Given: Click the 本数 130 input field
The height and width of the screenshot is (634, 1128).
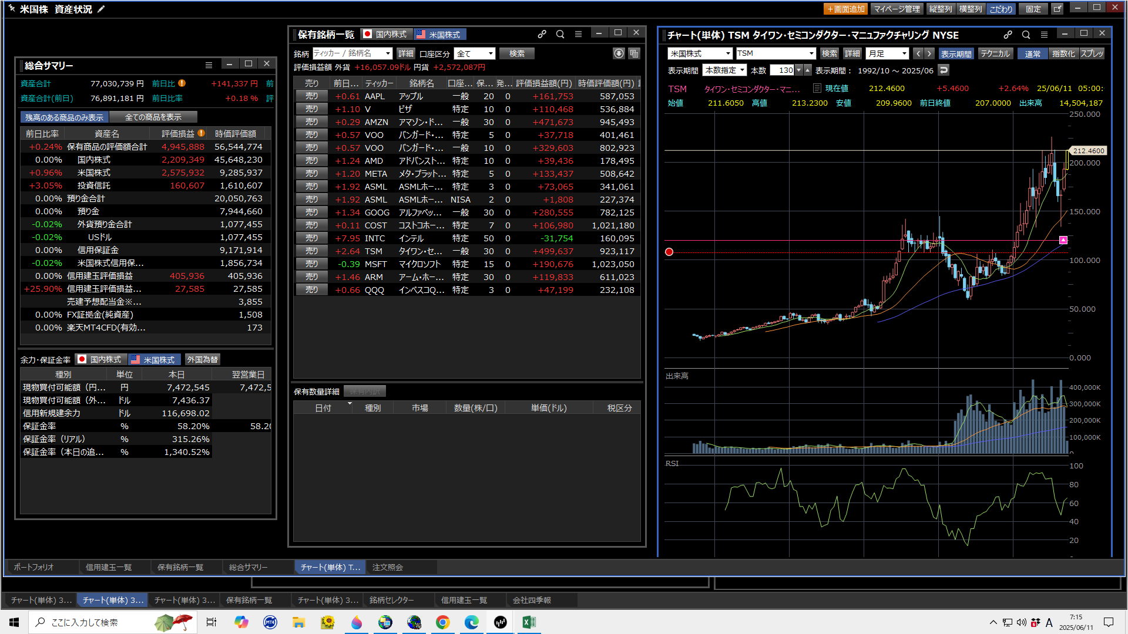Looking at the screenshot, I should 782,70.
